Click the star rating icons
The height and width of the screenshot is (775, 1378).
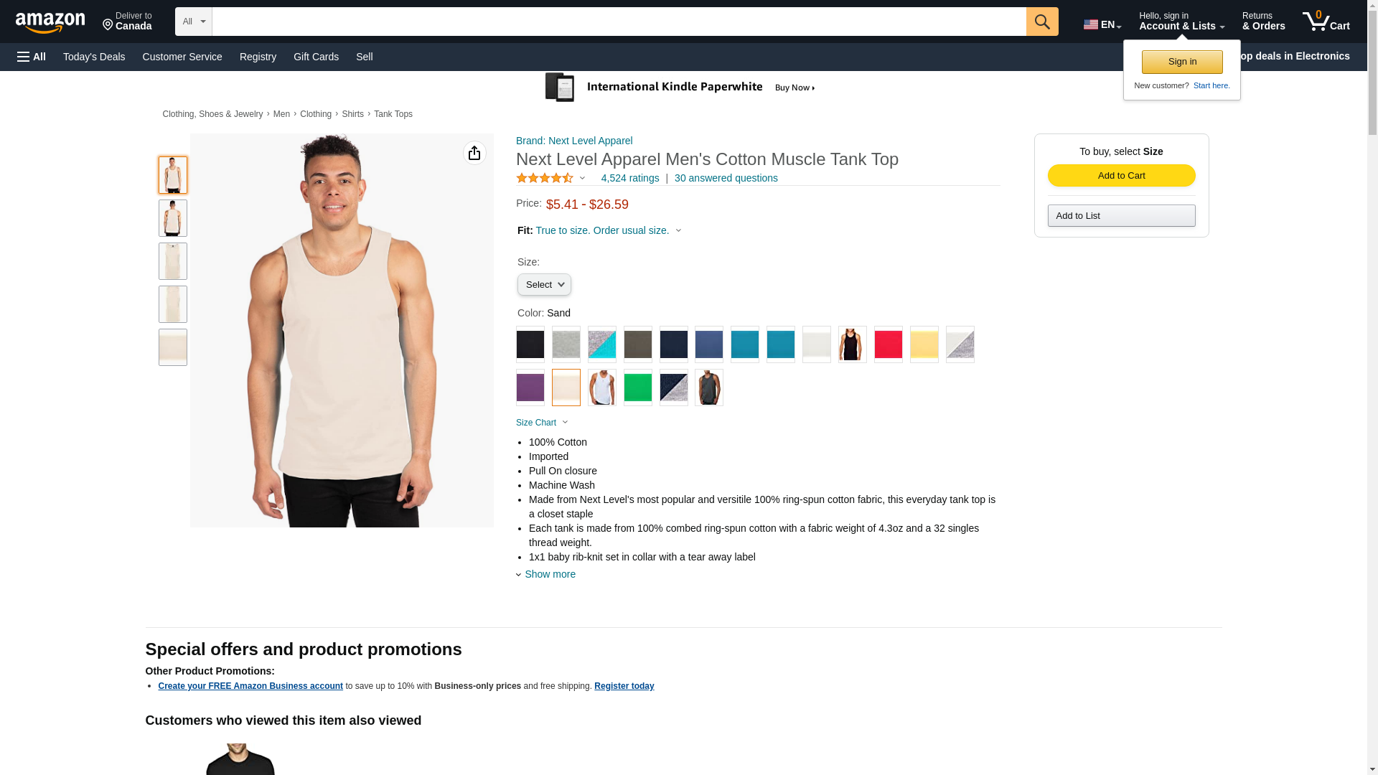coord(545,178)
